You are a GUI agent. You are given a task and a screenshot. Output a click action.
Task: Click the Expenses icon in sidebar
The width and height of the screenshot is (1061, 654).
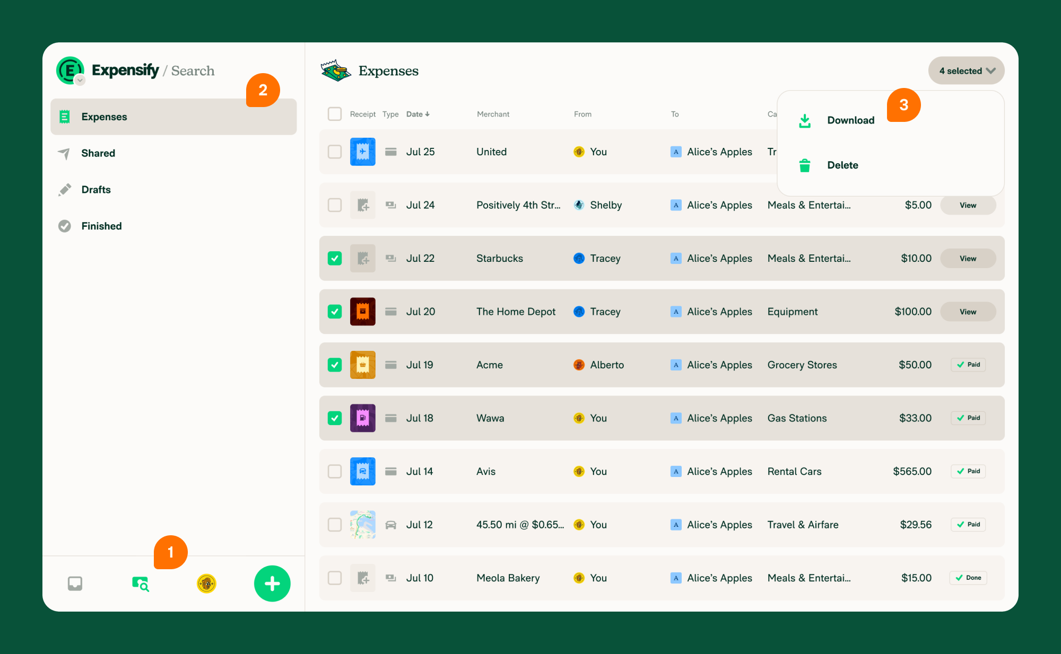pos(64,116)
